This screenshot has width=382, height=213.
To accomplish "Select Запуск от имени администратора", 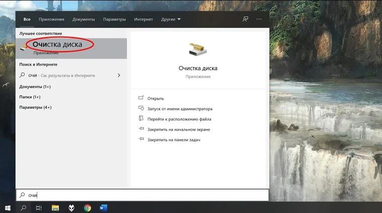I will pos(179,109).
